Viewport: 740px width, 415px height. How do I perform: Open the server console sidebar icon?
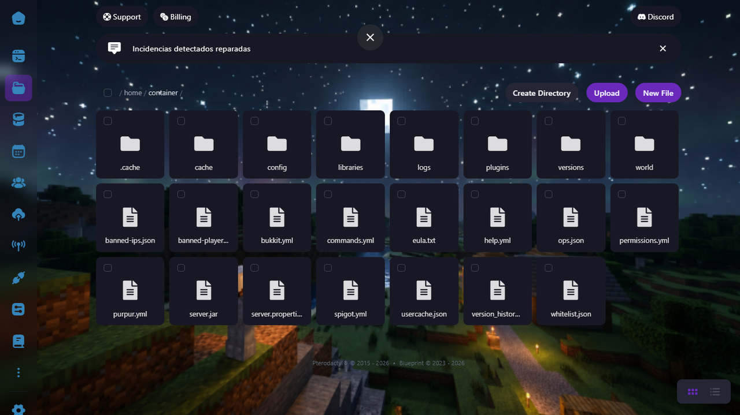click(x=18, y=57)
